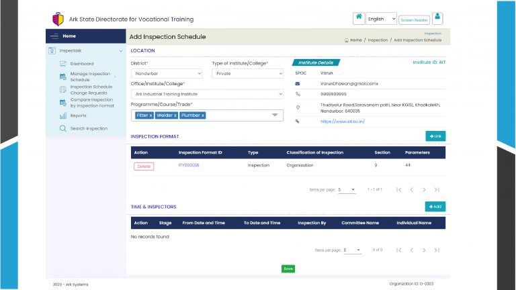Click the green Save button
Image resolution: width=516 pixels, height=290 pixels.
pyautogui.click(x=288, y=269)
